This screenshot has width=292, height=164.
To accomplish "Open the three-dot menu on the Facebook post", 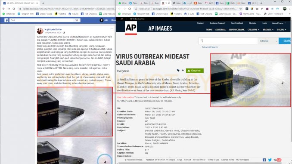I will 112,29.
